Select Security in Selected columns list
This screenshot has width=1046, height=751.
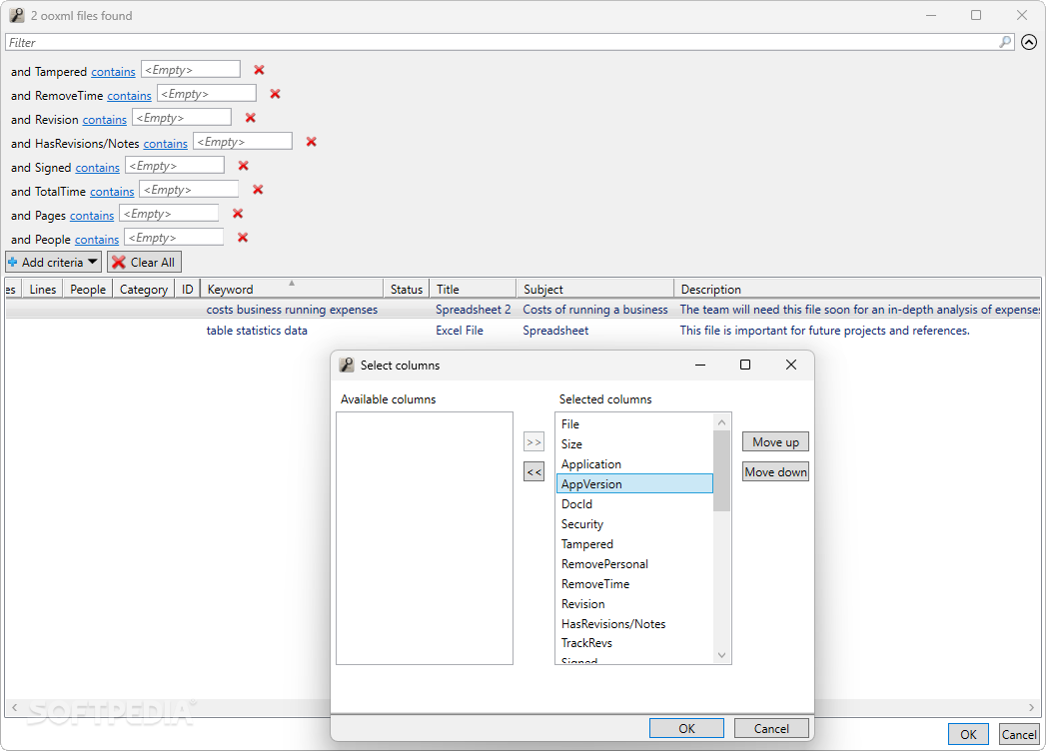pos(634,524)
